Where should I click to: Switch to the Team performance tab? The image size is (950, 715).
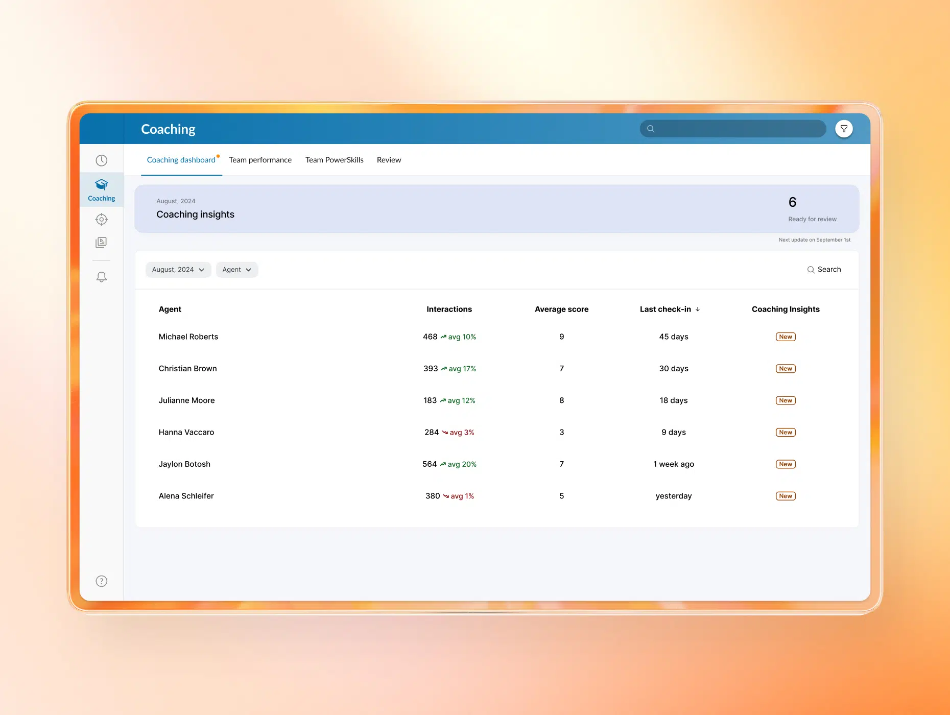pos(260,160)
